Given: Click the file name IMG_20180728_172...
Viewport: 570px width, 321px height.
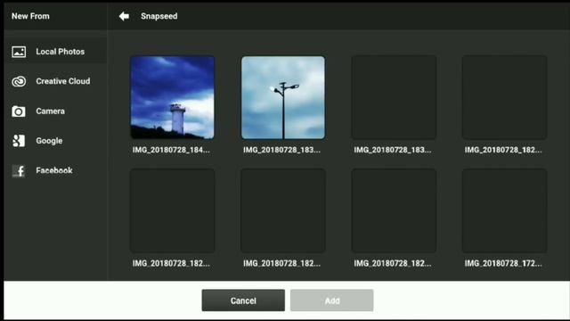Looking at the screenshot, I should click(x=503, y=263).
